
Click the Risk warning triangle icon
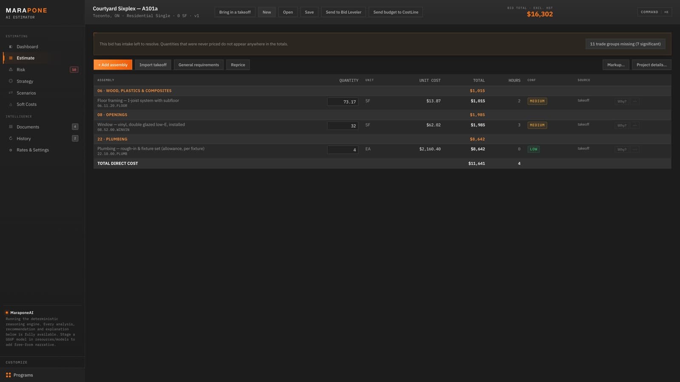(11, 70)
